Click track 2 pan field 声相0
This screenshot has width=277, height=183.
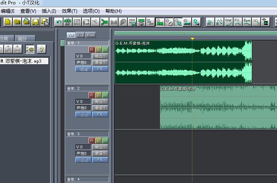click(x=83, y=108)
